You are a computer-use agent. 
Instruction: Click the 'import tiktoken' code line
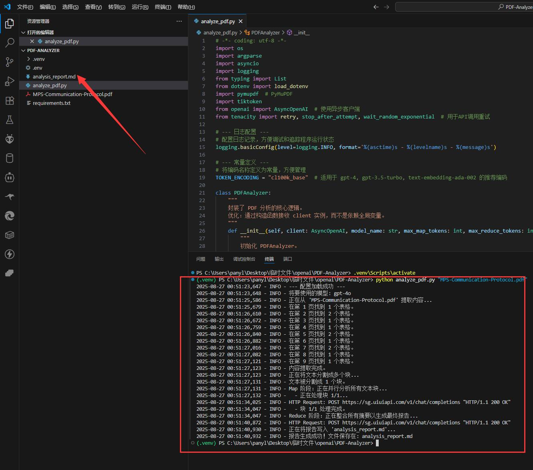tap(239, 101)
